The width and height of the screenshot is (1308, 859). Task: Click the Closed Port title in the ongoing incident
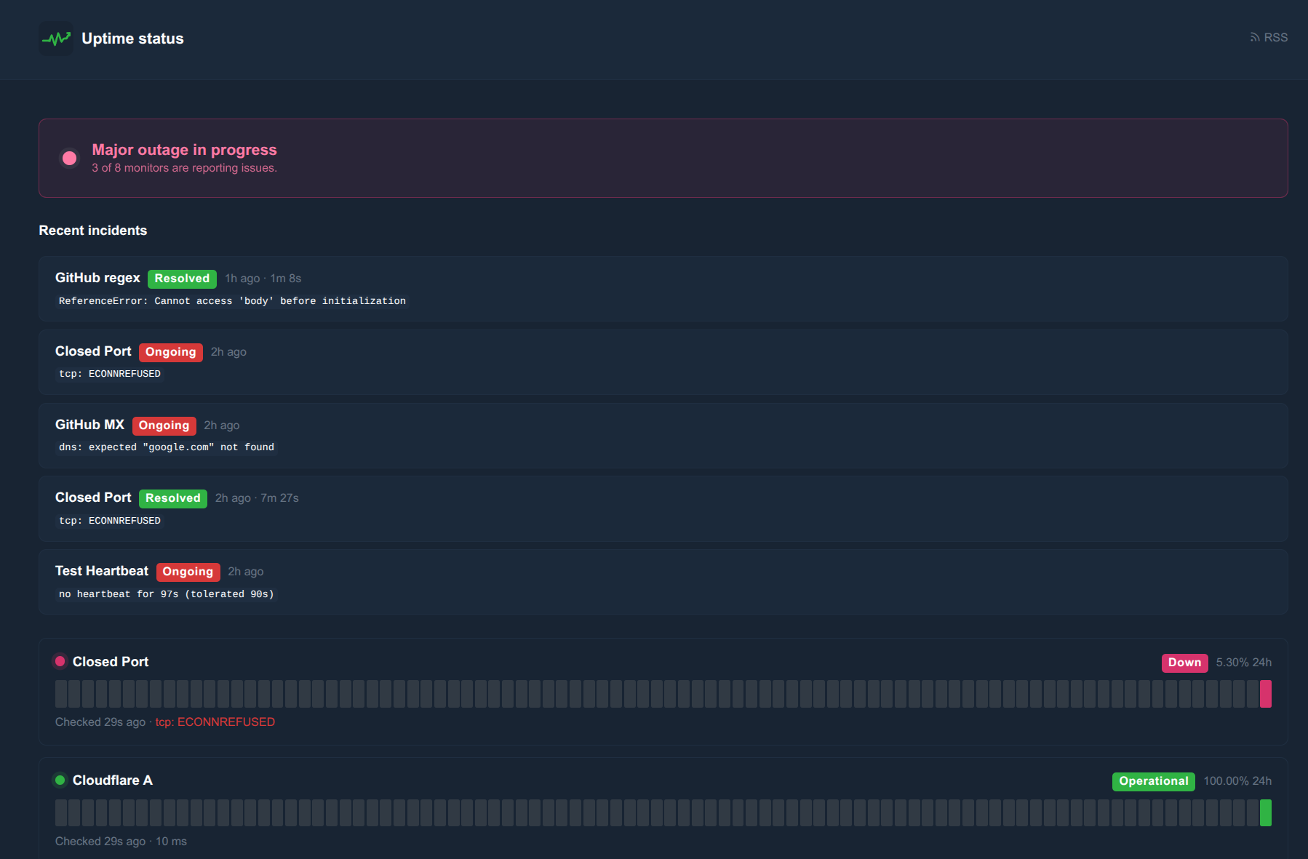(x=93, y=351)
